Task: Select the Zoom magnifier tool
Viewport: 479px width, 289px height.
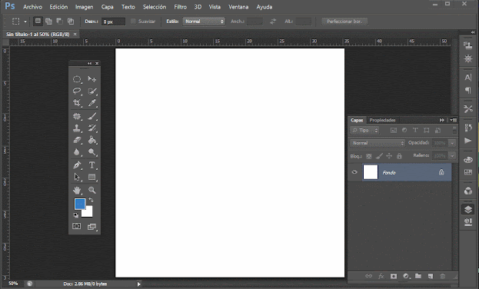Action: 92,190
